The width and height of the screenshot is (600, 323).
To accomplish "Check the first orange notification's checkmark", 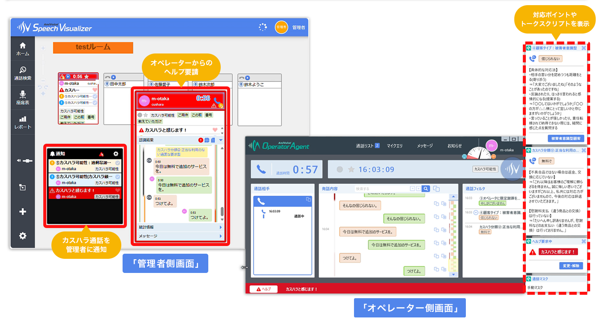I will coord(117,163).
